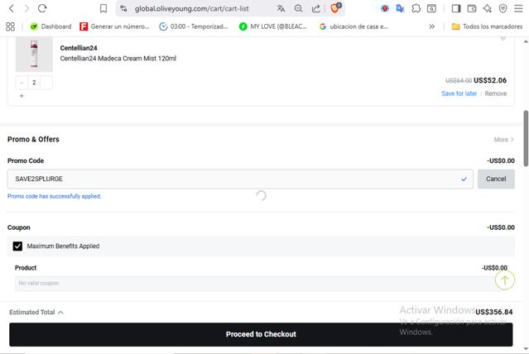Image resolution: width=529 pixels, height=354 pixels.
Task: Open the 03:00 Temporizador bookmark
Action: point(194,26)
